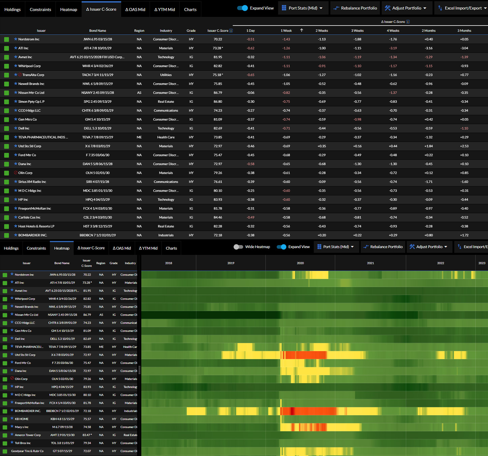Click the info icon beside the Δ Issuer C-Score group header
The image size is (488, 456).
coord(408,22)
